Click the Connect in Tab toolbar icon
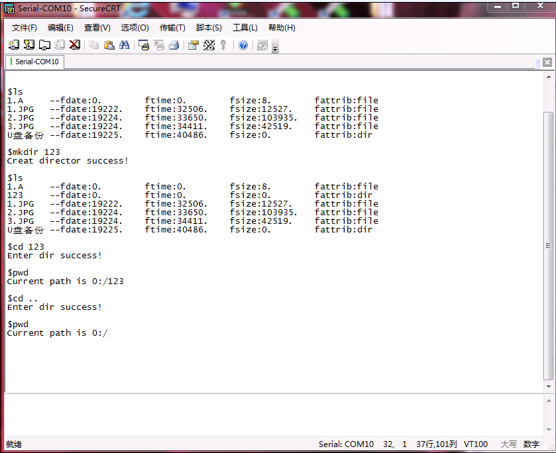Screen dimensions: 556x453 point(44,45)
